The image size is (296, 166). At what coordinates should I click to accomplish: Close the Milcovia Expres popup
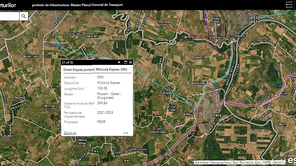pyautogui.click(x=130, y=62)
